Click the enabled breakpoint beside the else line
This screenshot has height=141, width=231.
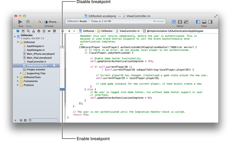(62, 89)
